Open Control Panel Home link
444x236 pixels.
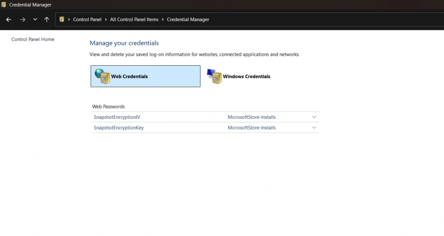pyautogui.click(x=33, y=39)
